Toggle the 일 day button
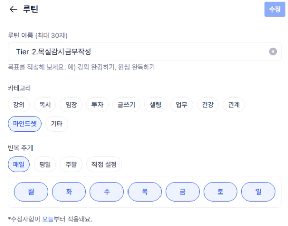 (258, 191)
